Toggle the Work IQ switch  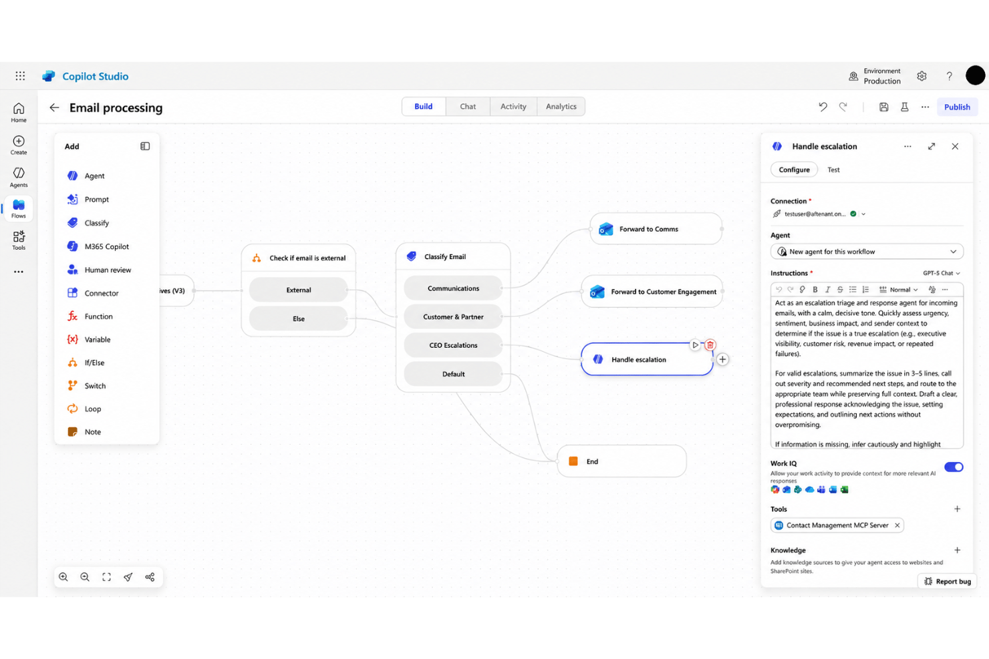(x=954, y=467)
